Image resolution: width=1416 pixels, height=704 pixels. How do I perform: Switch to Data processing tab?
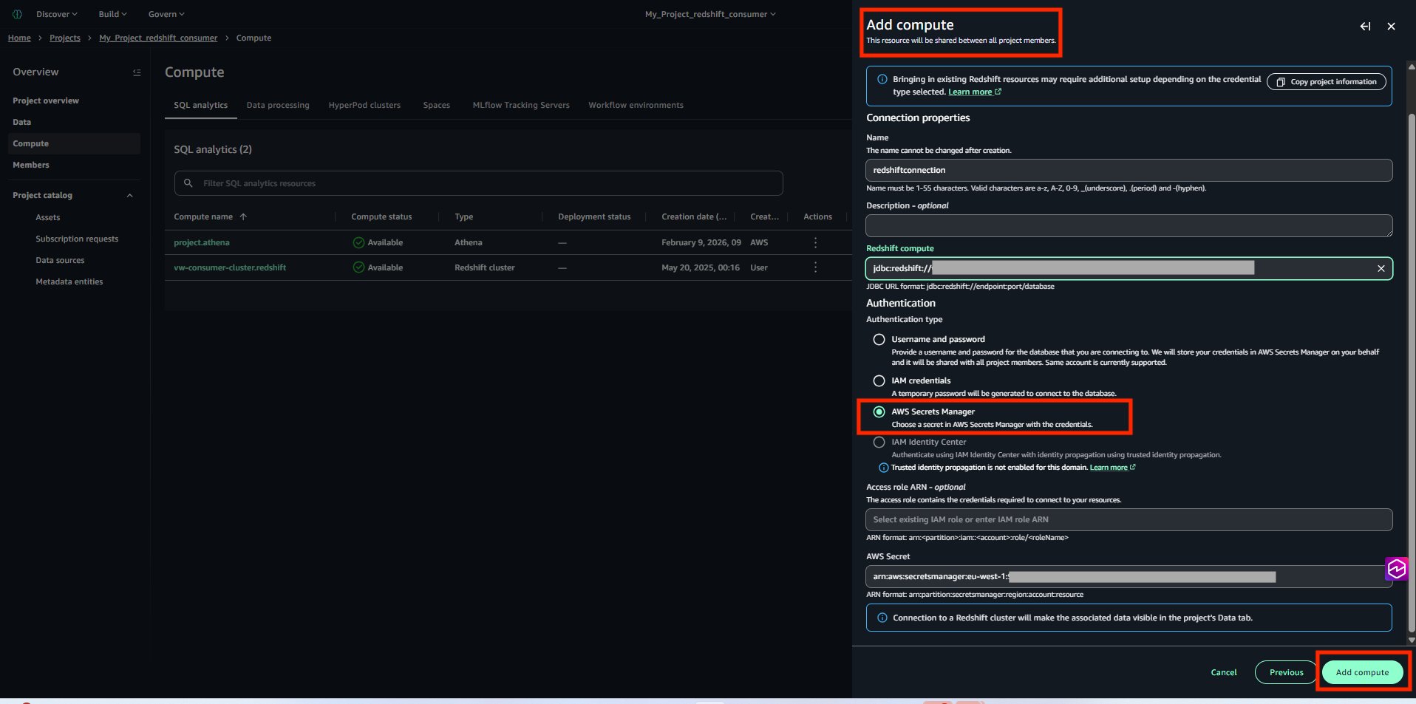coord(278,105)
